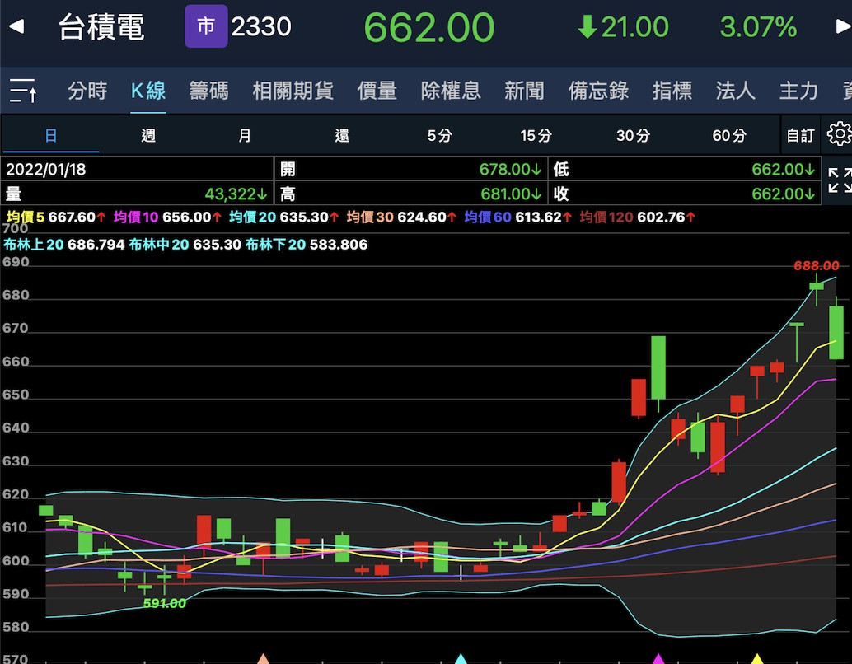The width and height of the screenshot is (852, 664).
Task: Expand chart to fullscreen
Action: point(839,180)
